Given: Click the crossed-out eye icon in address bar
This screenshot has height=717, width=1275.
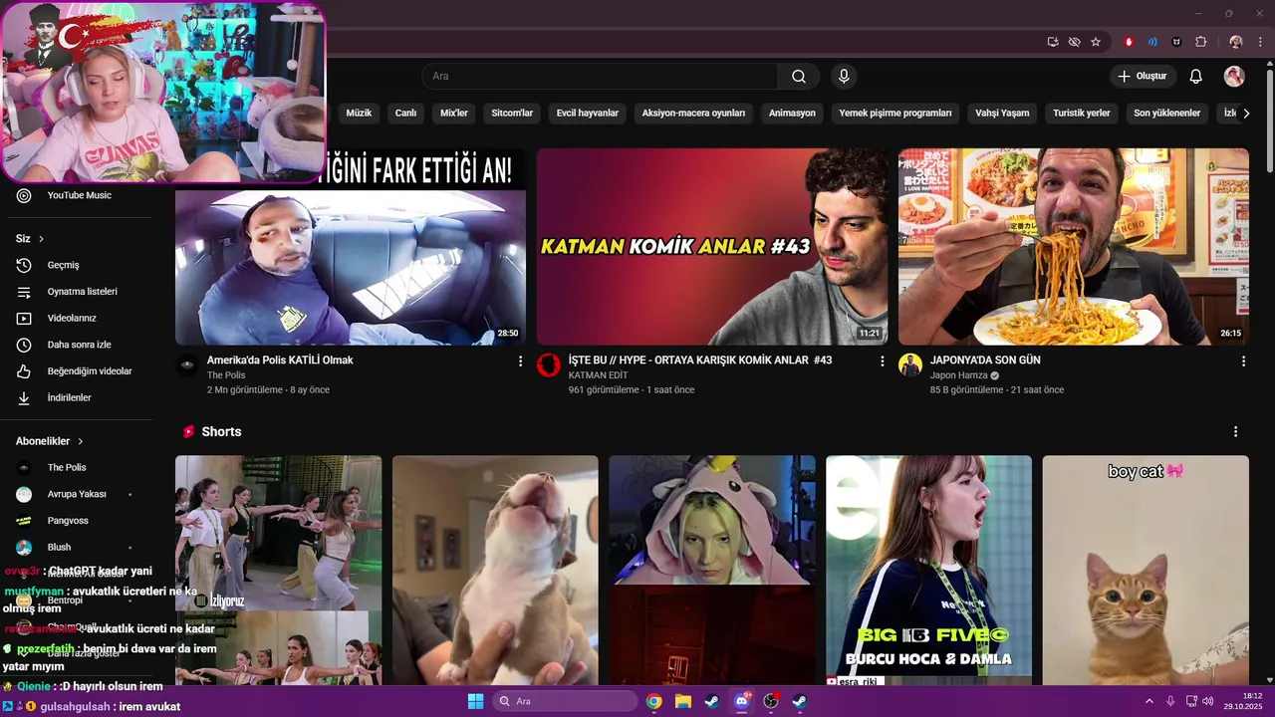Looking at the screenshot, I should (x=1074, y=42).
